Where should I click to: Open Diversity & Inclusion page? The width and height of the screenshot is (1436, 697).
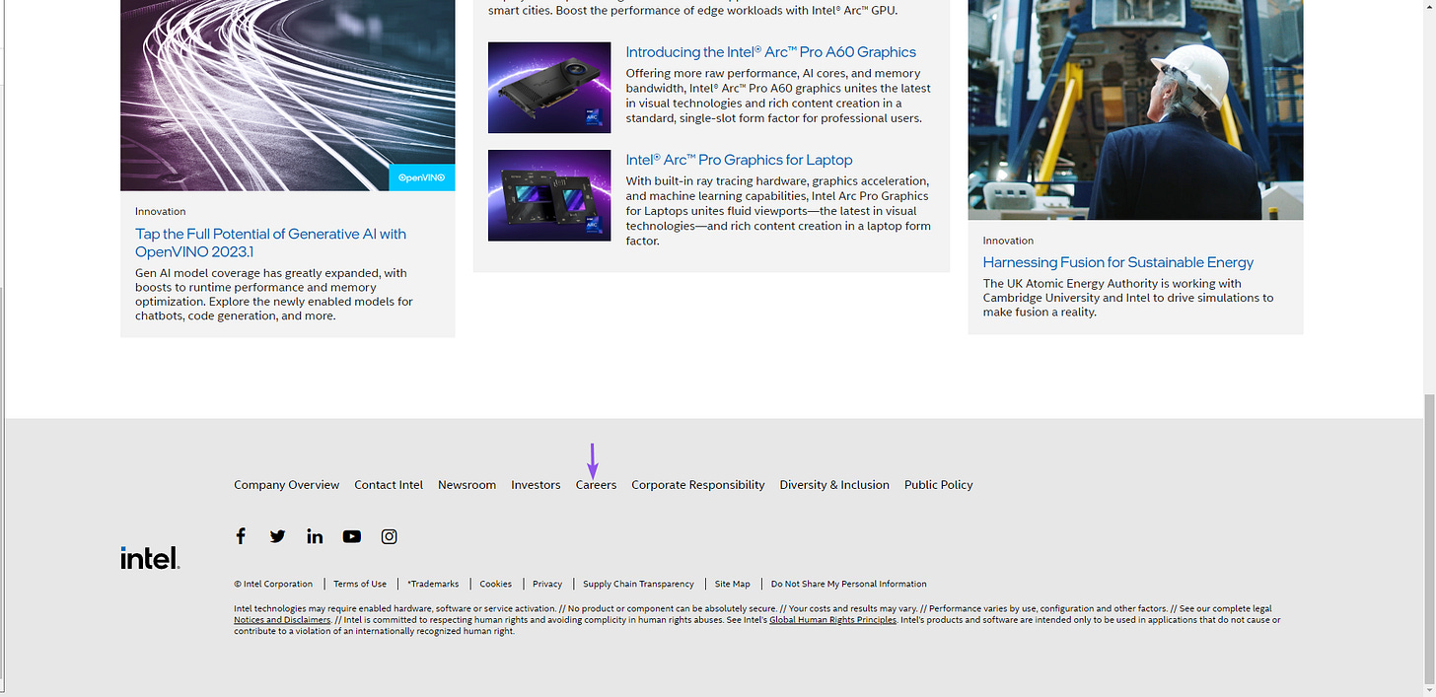coord(834,485)
